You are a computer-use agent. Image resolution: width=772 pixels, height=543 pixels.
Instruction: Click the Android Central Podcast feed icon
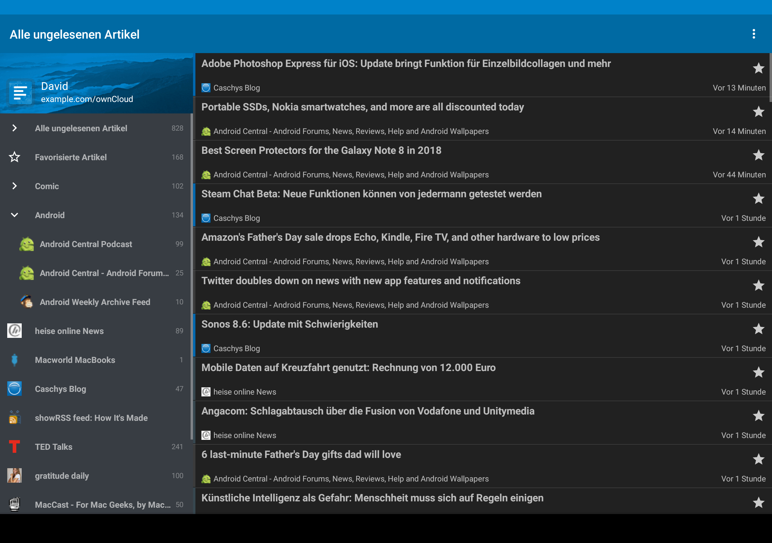pos(27,244)
